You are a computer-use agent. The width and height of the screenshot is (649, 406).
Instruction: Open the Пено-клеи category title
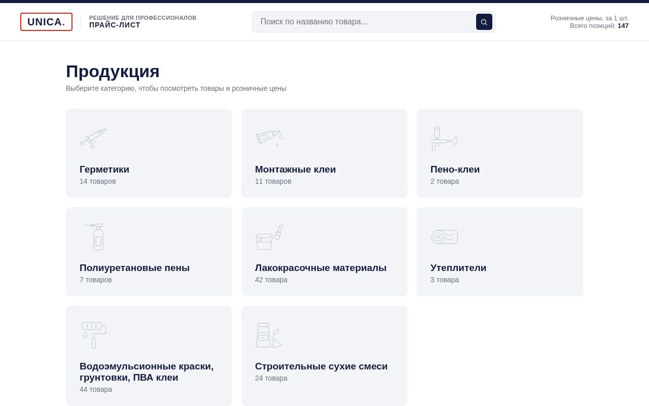tap(455, 170)
